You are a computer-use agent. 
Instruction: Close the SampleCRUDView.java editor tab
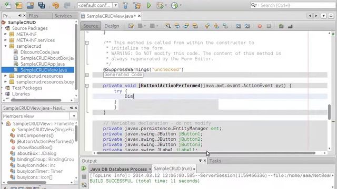click(139, 16)
